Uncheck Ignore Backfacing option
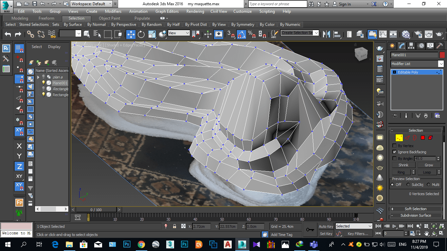The height and width of the screenshot is (251, 447). [394, 152]
